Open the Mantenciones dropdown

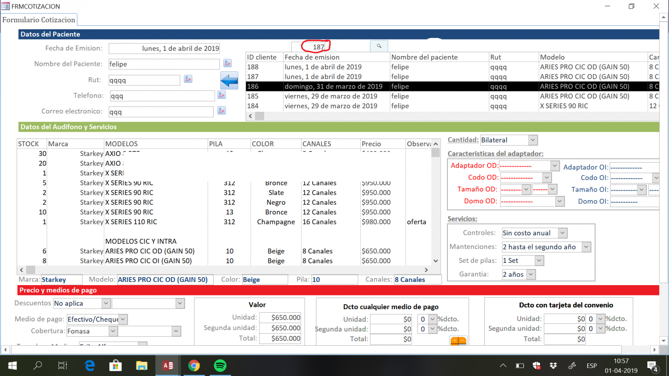tap(586, 247)
